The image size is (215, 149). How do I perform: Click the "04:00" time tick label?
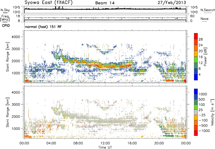pyautogui.click(x=51, y=143)
